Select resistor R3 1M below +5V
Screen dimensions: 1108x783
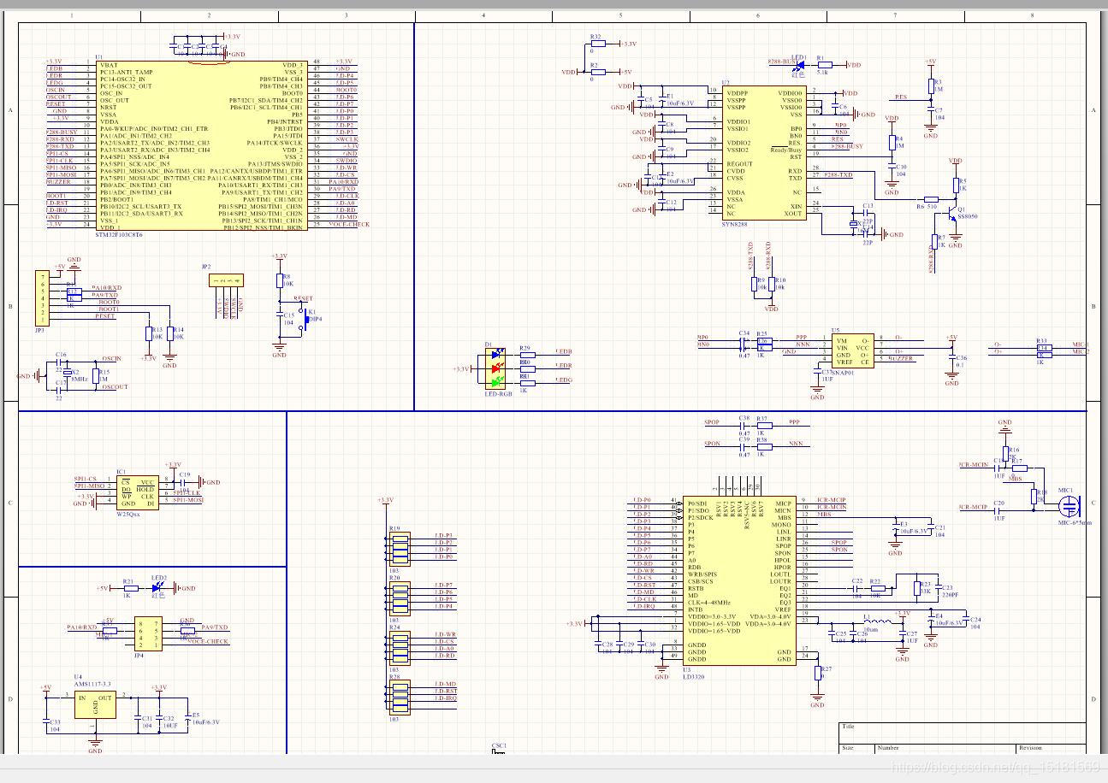tap(930, 85)
